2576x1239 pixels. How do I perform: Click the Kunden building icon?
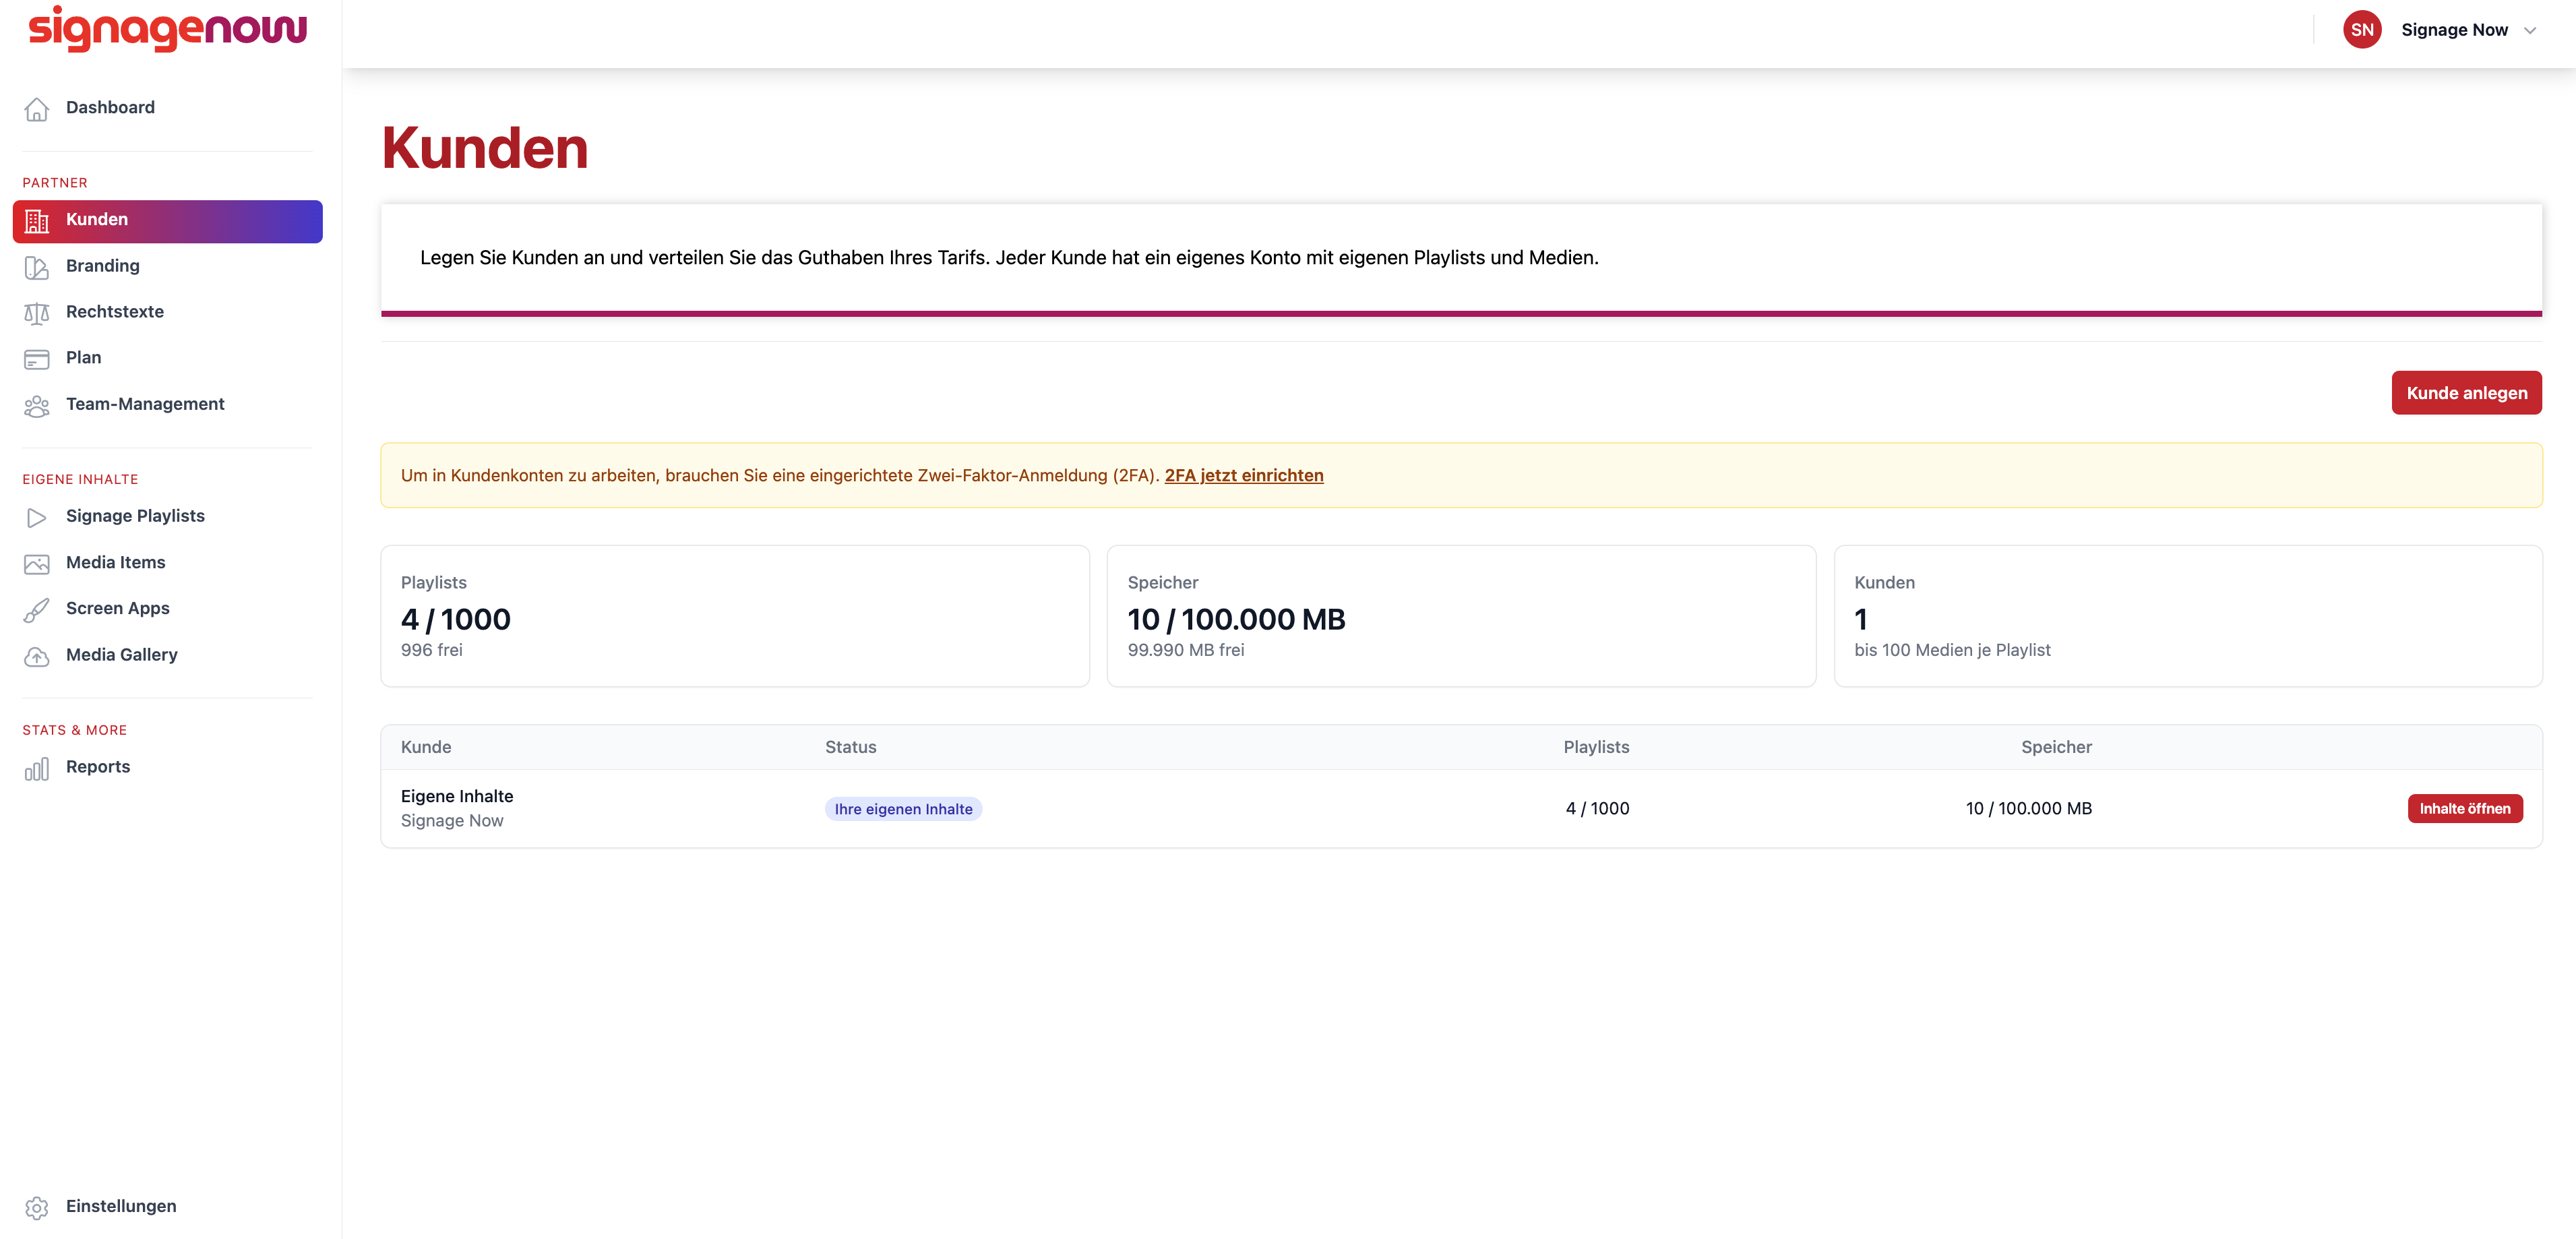tap(37, 221)
